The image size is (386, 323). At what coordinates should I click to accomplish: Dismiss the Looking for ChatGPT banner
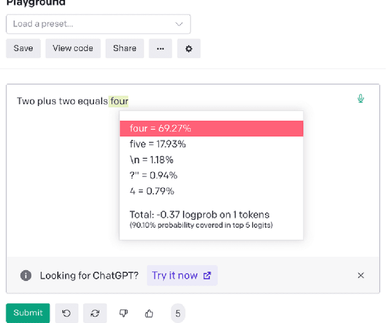tap(361, 275)
